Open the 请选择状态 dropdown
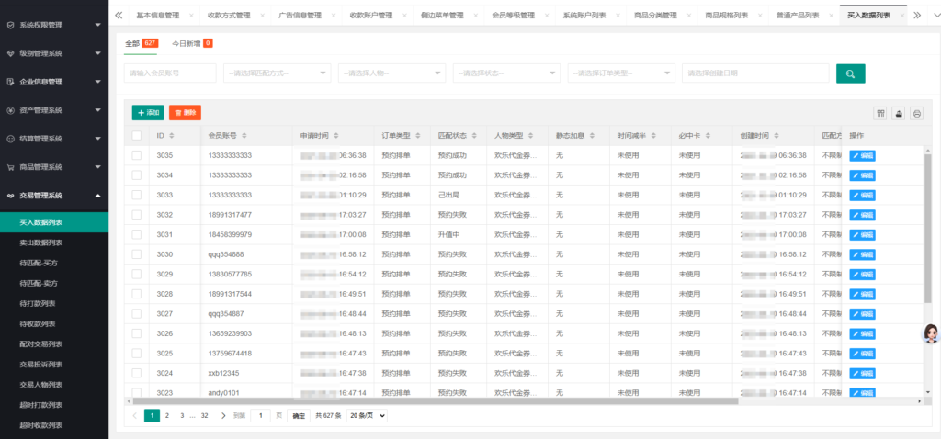 click(x=506, y=73)
